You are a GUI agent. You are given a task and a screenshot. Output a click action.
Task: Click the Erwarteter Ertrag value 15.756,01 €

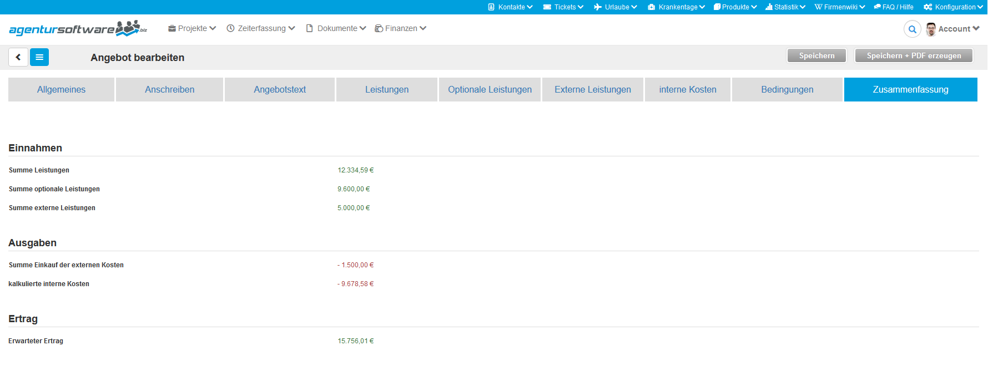[356, 341]
